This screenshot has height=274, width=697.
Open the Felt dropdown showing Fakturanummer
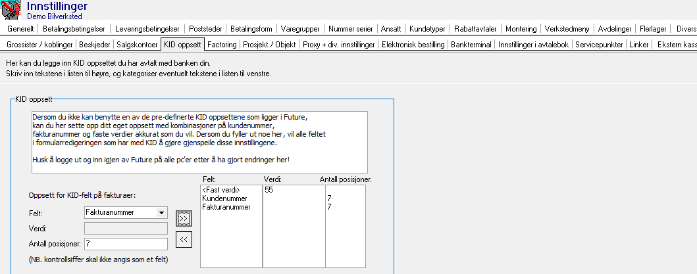(126, 213)
